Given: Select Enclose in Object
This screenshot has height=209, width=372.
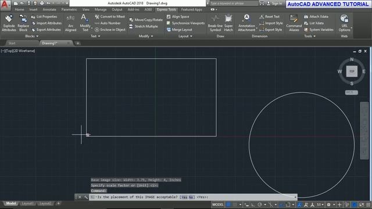Looking at the screenshot, I should point(110,30).
